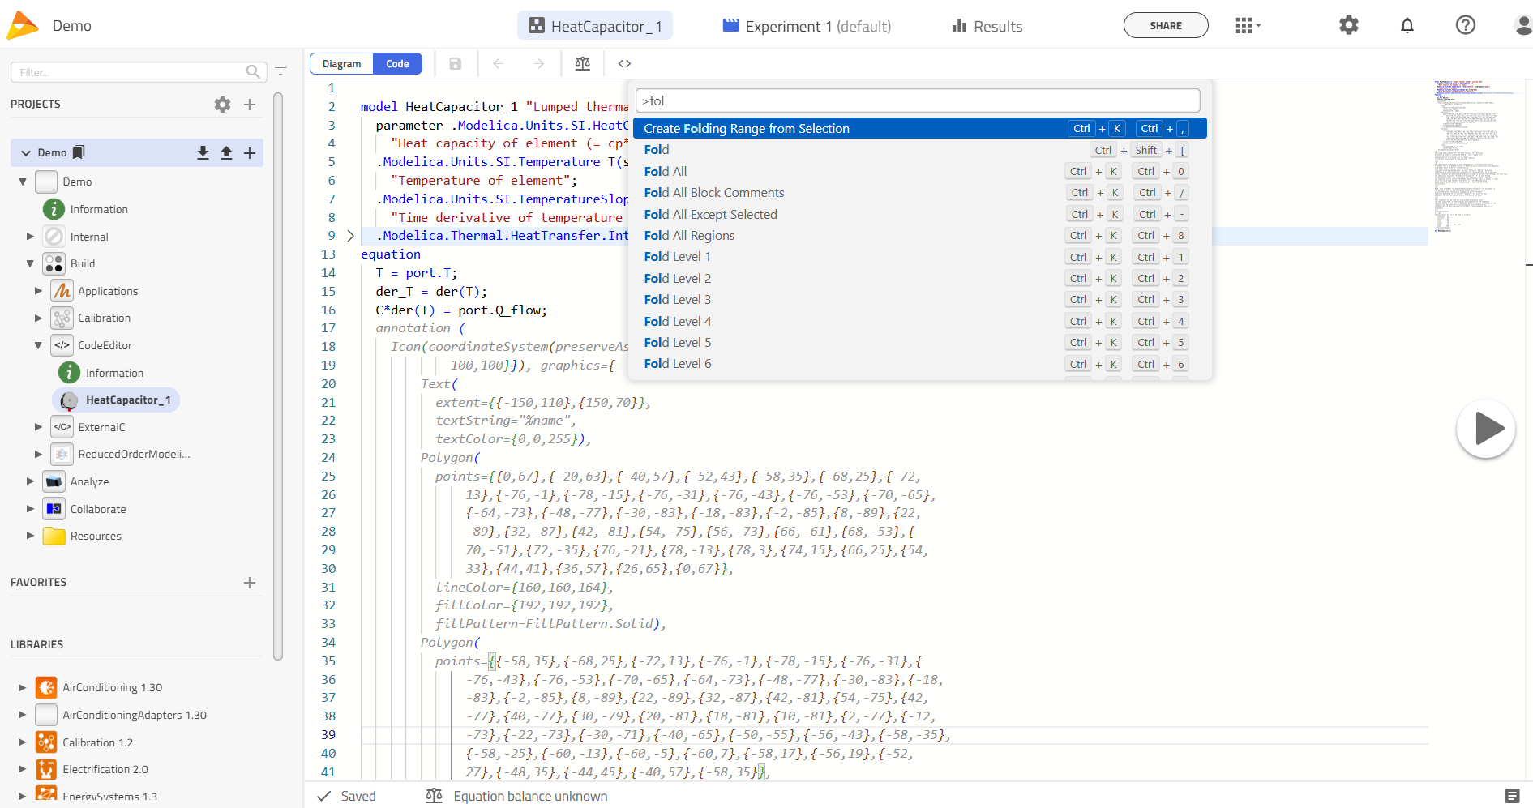Click the help question mark icon
The height and width of the screenshot is (808, 1533).
click(x=1465, y=26)
